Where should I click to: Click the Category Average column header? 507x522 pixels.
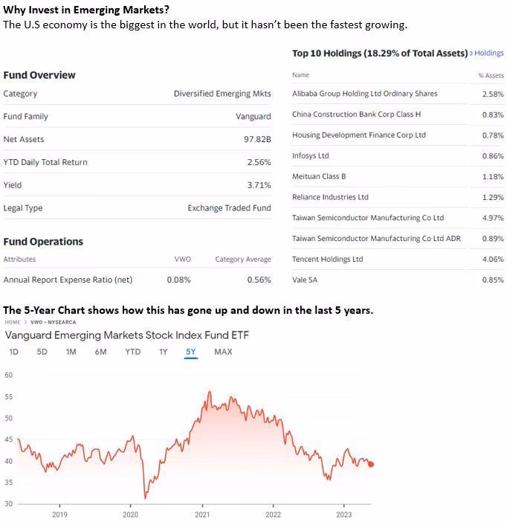243,259
